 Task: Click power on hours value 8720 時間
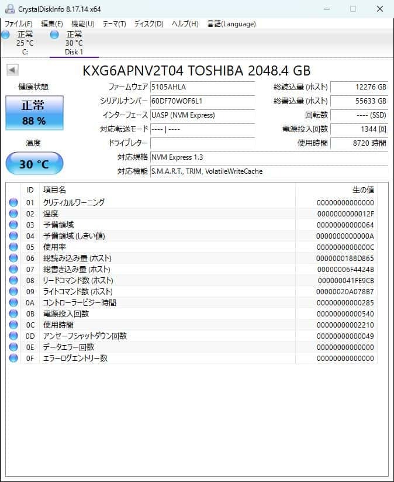(360, 143)
